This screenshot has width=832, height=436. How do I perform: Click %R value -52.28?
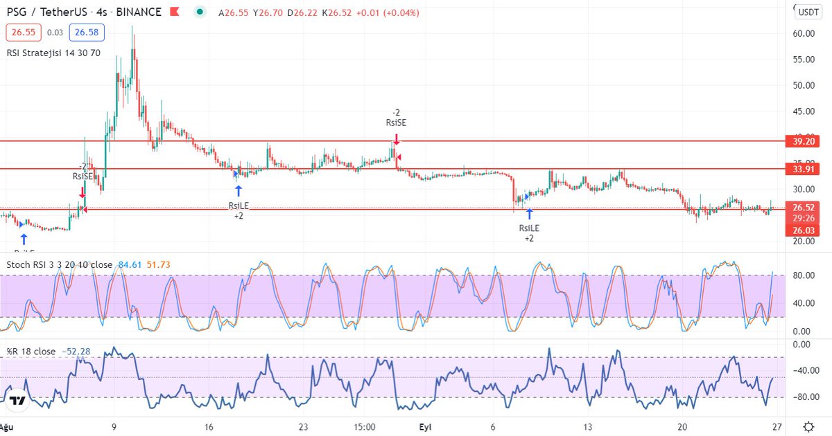point(76,352)
